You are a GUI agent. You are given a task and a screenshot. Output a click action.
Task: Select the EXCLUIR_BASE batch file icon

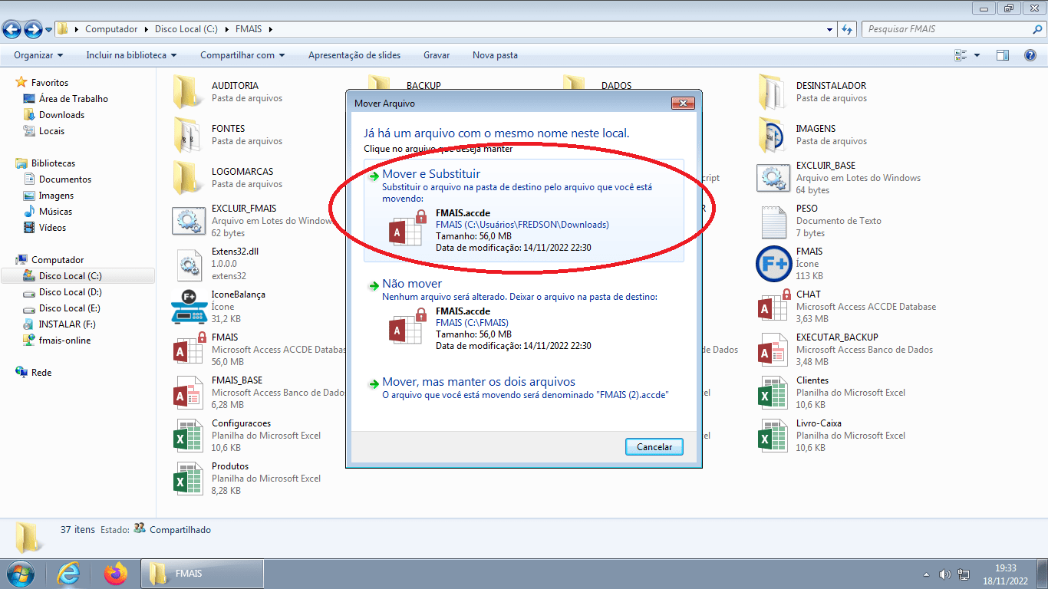[773, 177]
